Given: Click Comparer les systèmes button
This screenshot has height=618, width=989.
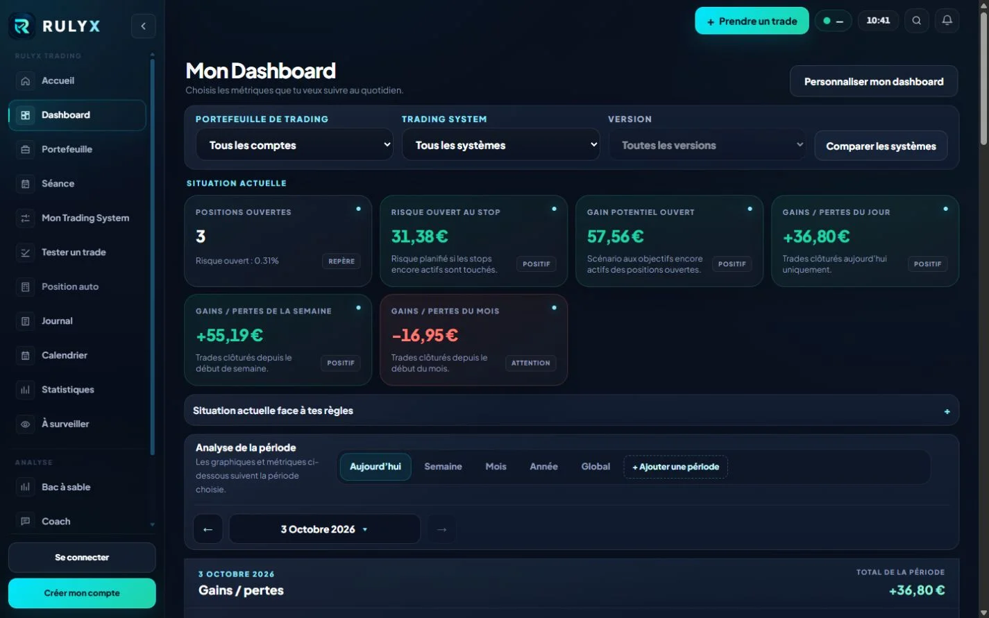Looking at the screenshot, I should tap(881, 146).
